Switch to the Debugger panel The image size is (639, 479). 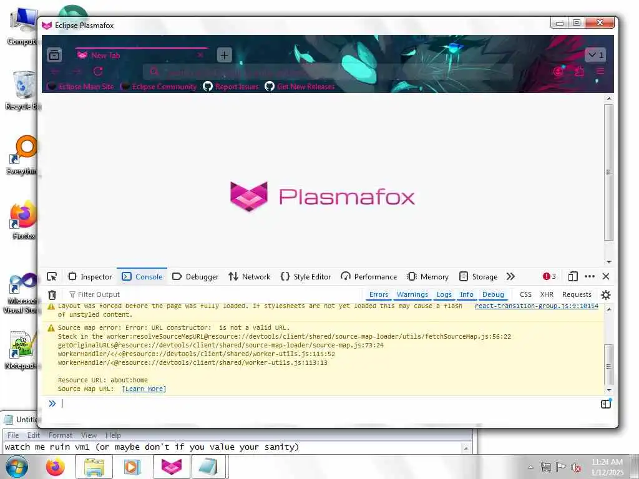pos(195,276)
